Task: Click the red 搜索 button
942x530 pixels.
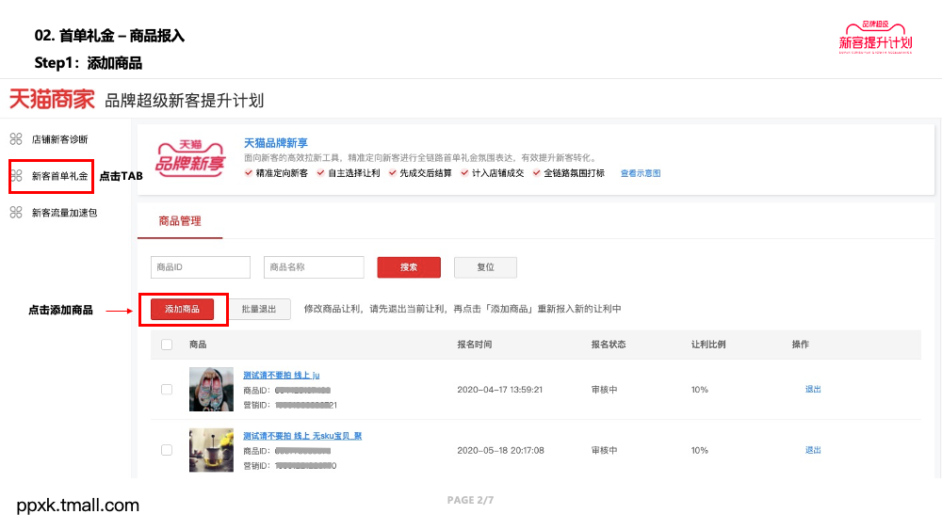Action: tap(409, 267)
